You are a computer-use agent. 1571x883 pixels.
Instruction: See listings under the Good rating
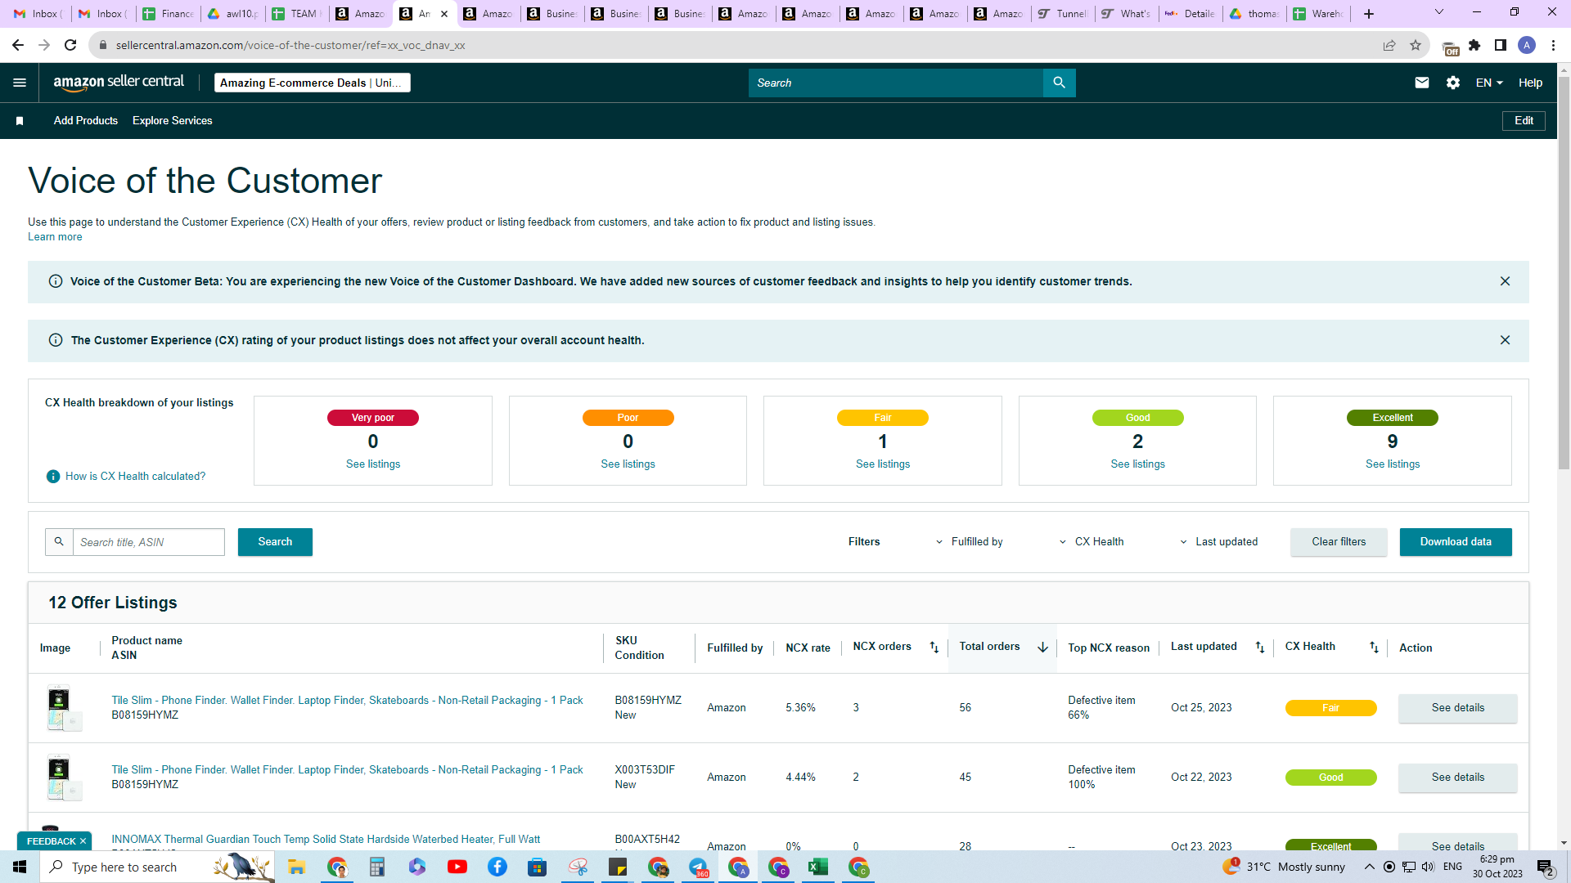point(1137,464)
